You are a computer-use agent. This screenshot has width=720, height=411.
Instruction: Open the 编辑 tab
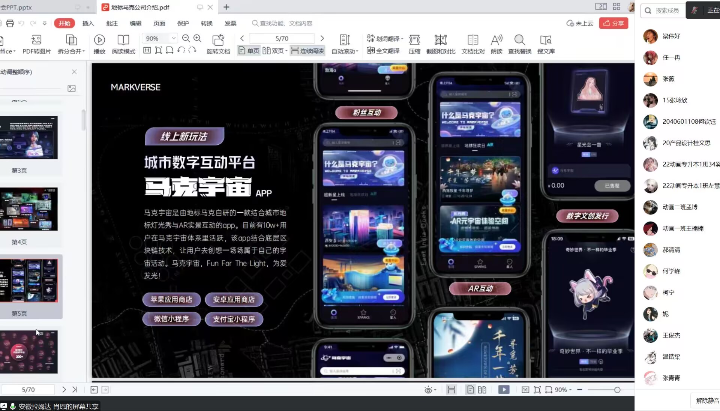[x=135, y=23]
